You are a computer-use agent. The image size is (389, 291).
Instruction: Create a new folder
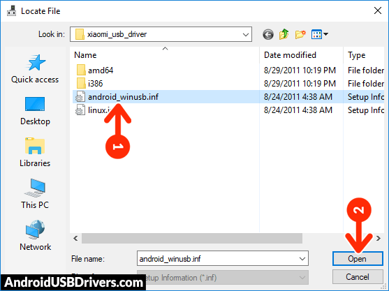click(300, 34)
